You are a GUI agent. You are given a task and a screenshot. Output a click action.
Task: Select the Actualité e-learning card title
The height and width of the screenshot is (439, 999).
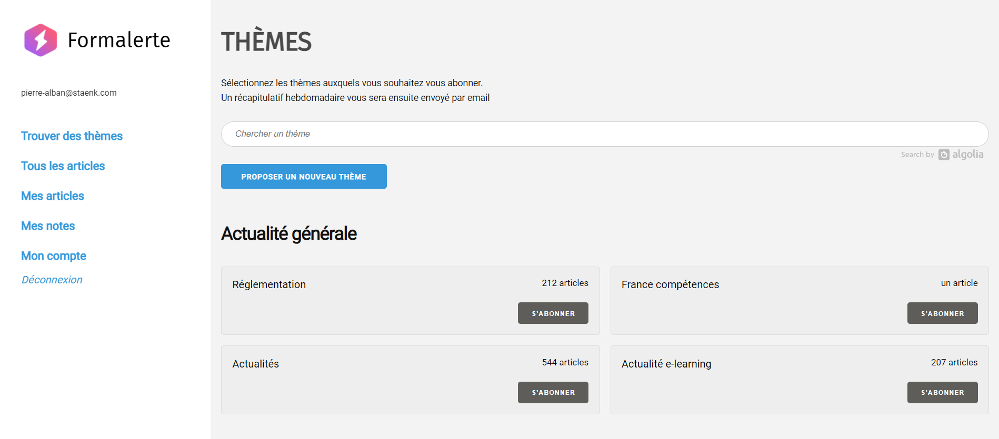[x=666, y=364]
